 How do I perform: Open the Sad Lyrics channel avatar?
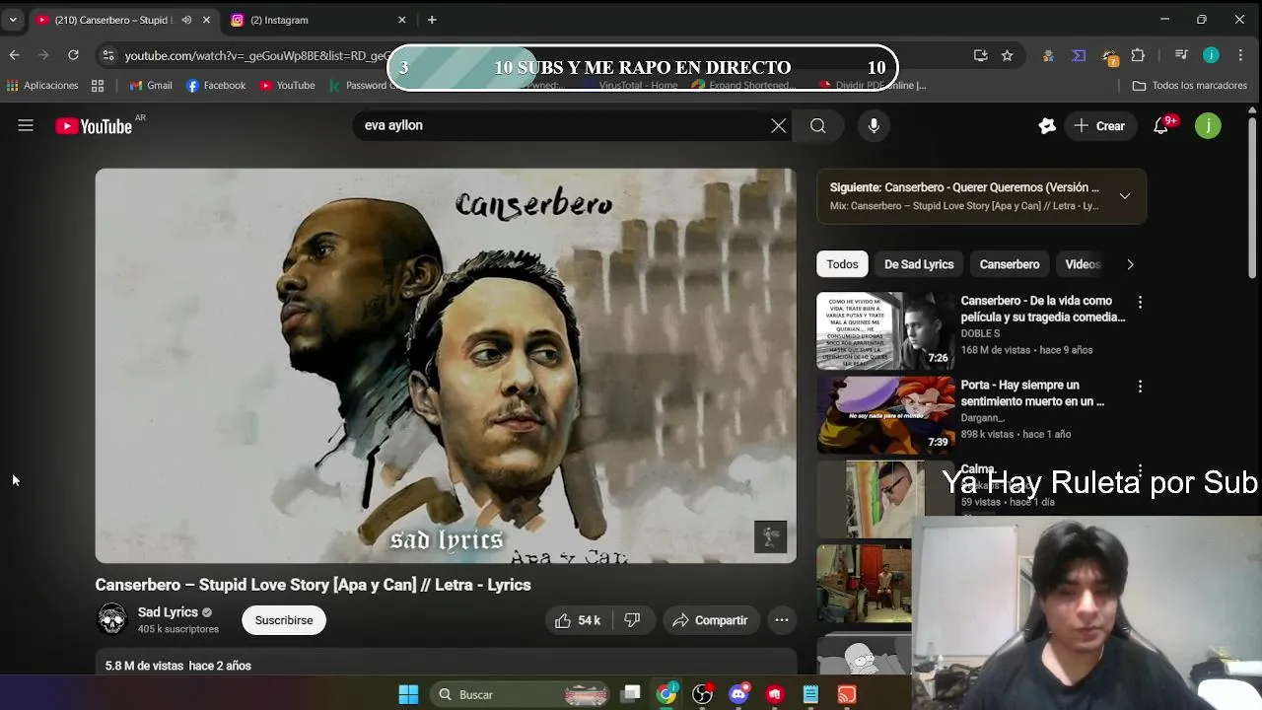[112, 619]
